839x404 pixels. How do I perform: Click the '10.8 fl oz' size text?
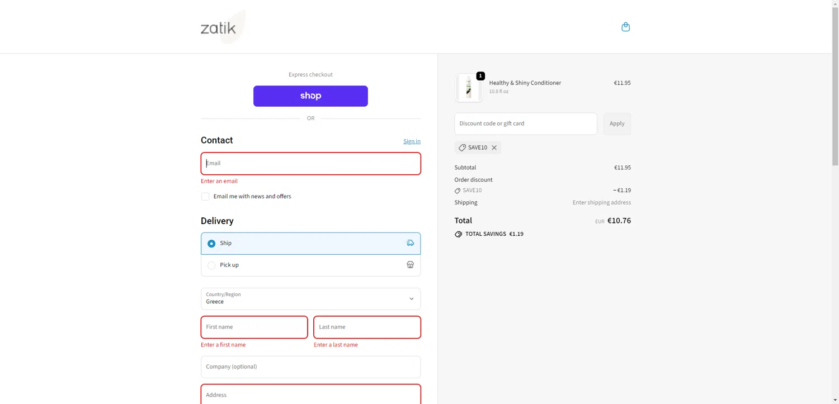(498, 92)
